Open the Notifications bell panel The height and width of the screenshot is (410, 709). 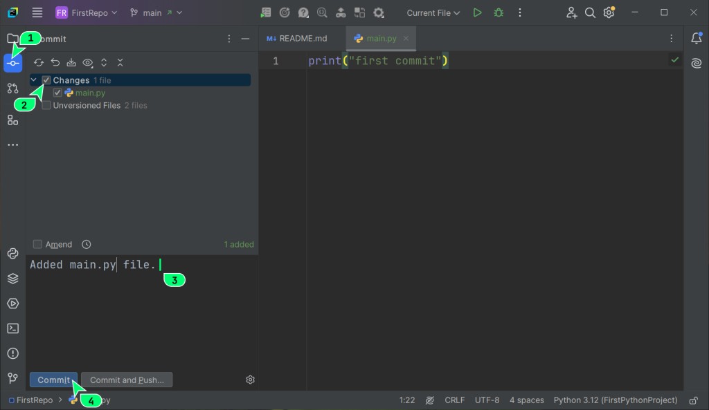(697, 39)
